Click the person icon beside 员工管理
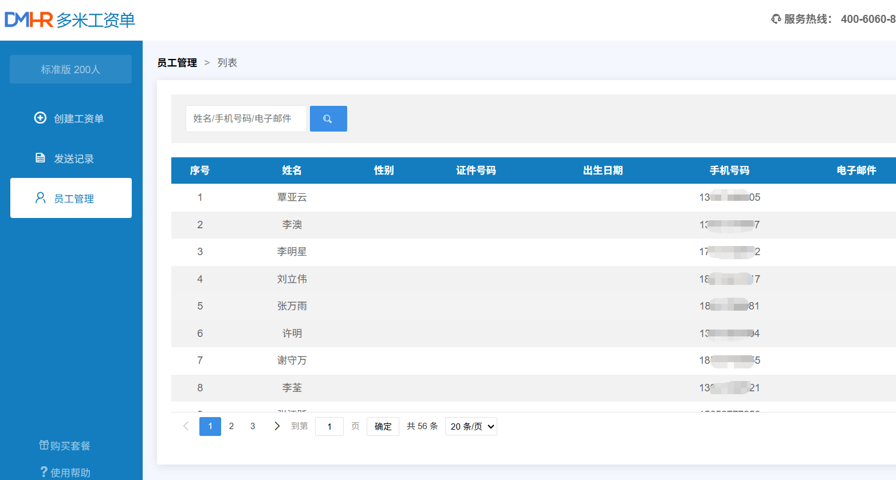 coord(40,198)
